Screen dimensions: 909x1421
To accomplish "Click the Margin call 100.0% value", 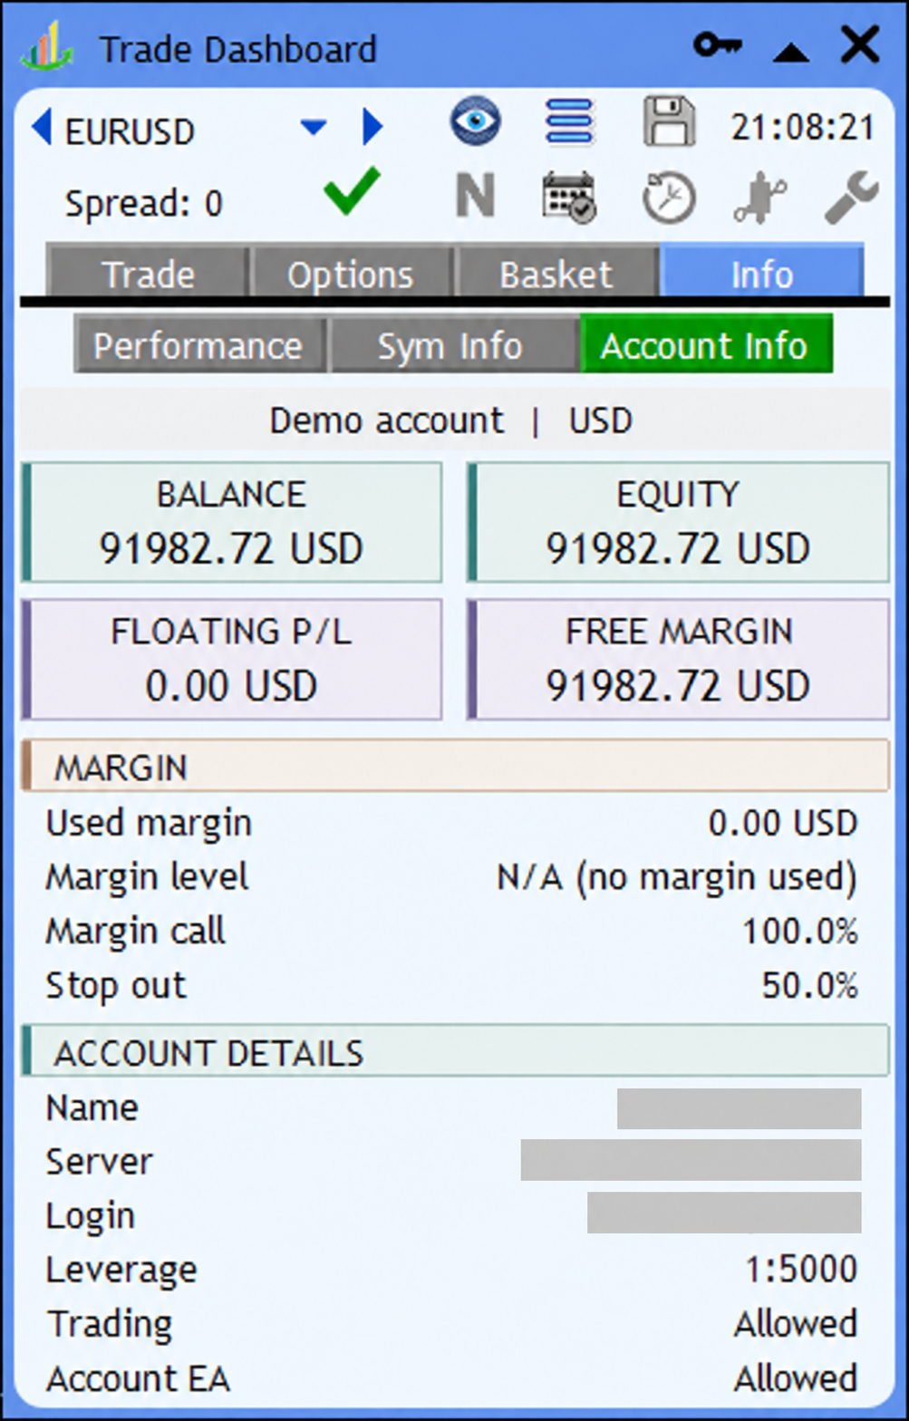I will click(800, 931).
